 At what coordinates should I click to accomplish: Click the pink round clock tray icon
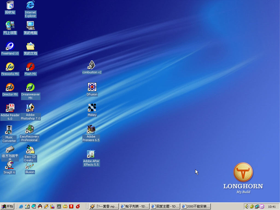click(262, 207)
